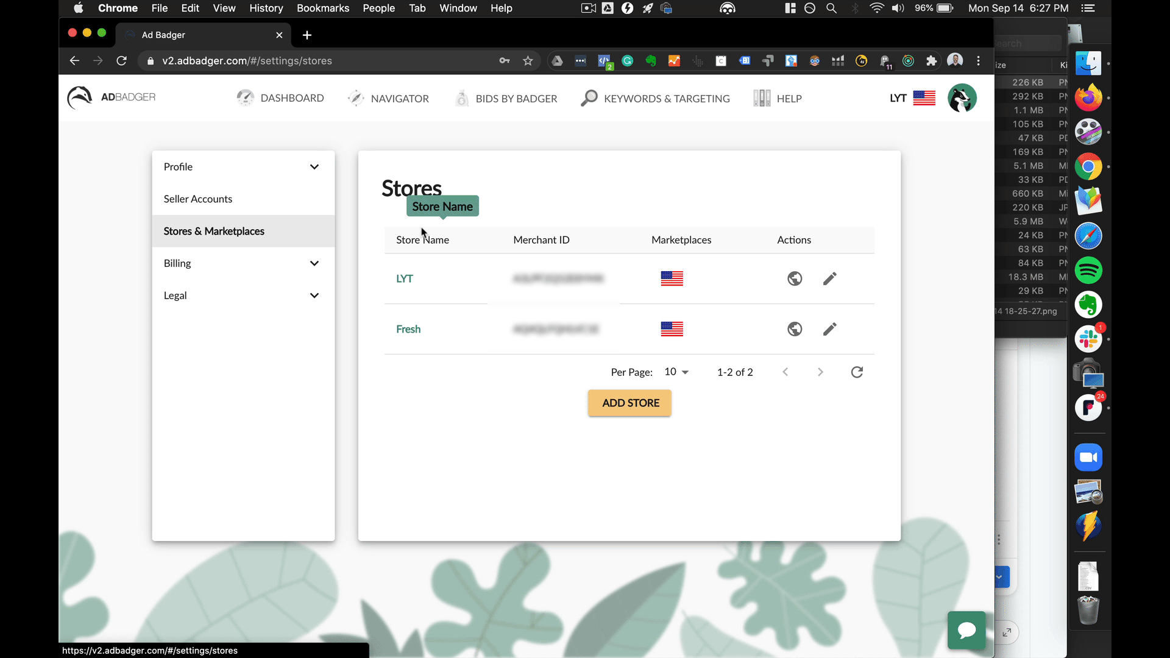Click the browser back arrow
The image size is (1170, 658).
point(74,60)
